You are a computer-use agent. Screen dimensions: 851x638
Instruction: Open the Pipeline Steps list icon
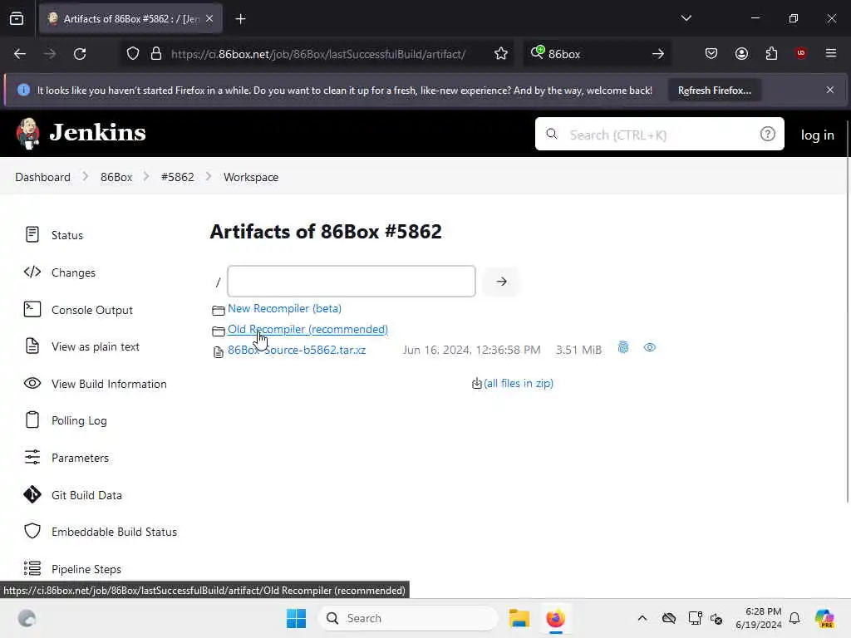32,568
